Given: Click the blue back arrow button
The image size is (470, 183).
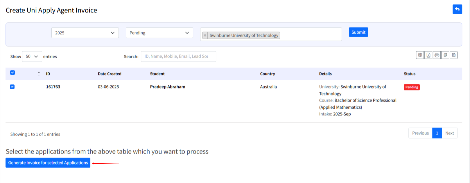Looking at the screenshot, I should (x=457, y=9).
